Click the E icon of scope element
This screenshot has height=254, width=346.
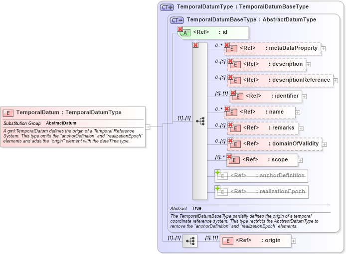(x=234, y=160)
